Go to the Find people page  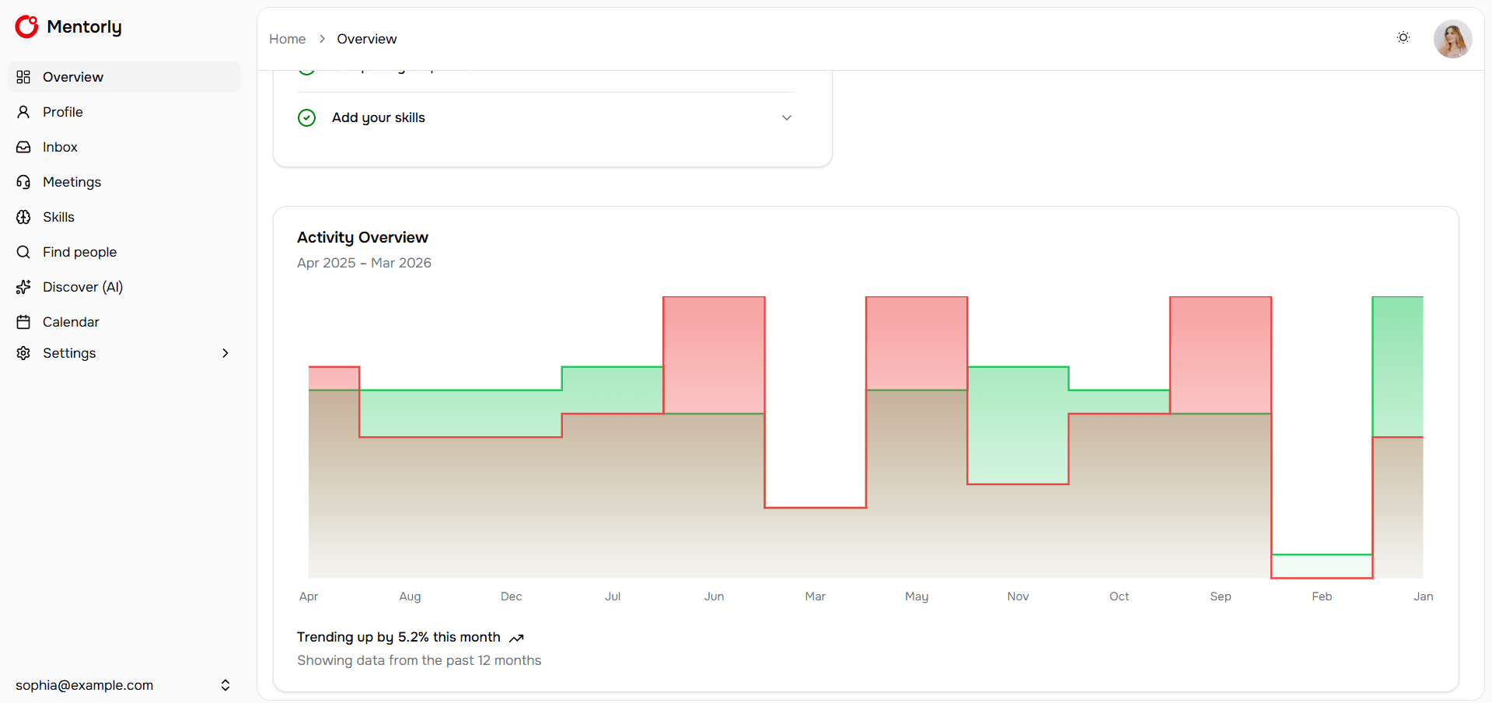pos(79,252)
